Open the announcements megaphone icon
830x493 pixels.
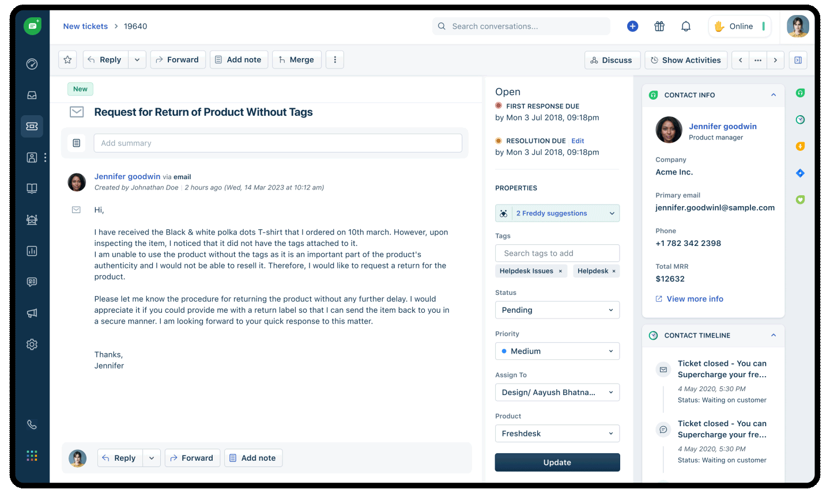pyautogui.click(x=32, y=313)
